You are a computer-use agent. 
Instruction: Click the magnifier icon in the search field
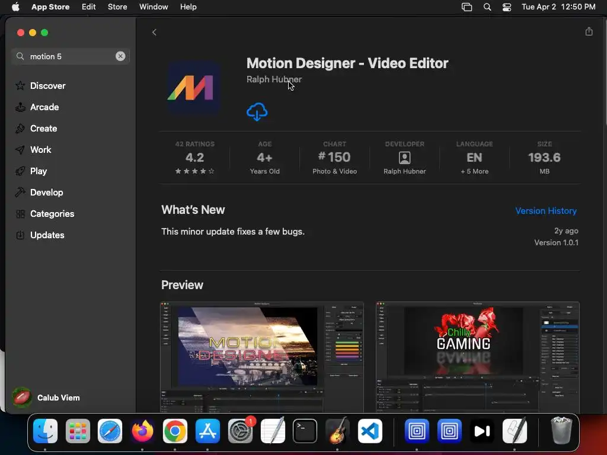pos(20,56)
